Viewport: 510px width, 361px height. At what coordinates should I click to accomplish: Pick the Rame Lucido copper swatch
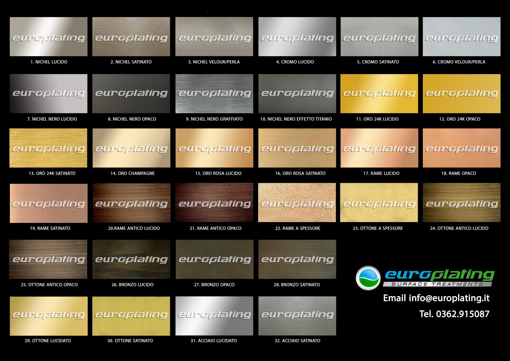(379, 148)
